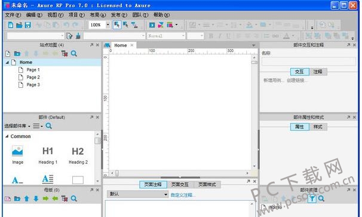Click the canvas horizontal scrollbar thumb
The image size is (362, 217).
[x=117, y=173]
